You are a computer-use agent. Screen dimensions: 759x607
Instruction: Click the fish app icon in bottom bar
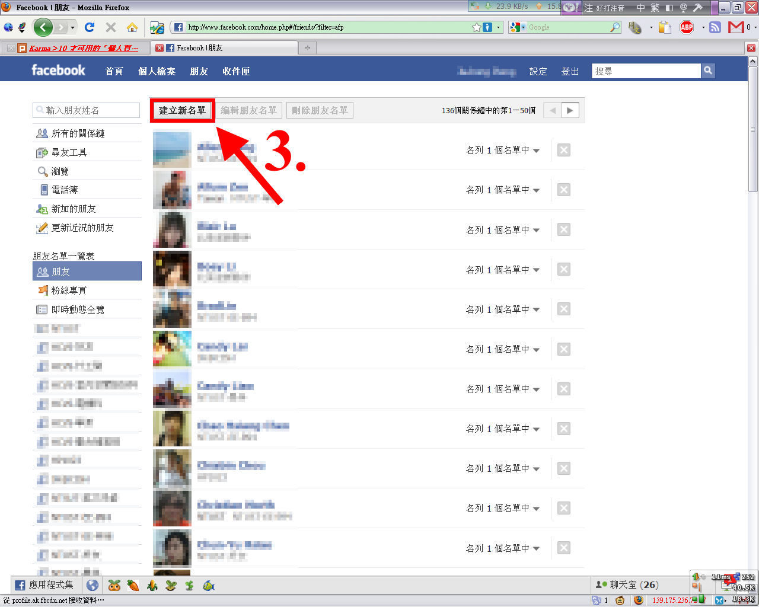tap(208, 586)
